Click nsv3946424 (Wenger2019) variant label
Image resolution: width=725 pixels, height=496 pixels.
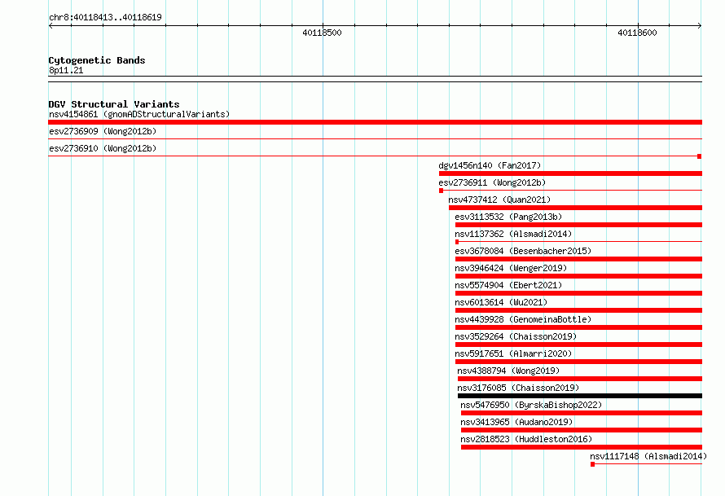click(x=511, y=268)
